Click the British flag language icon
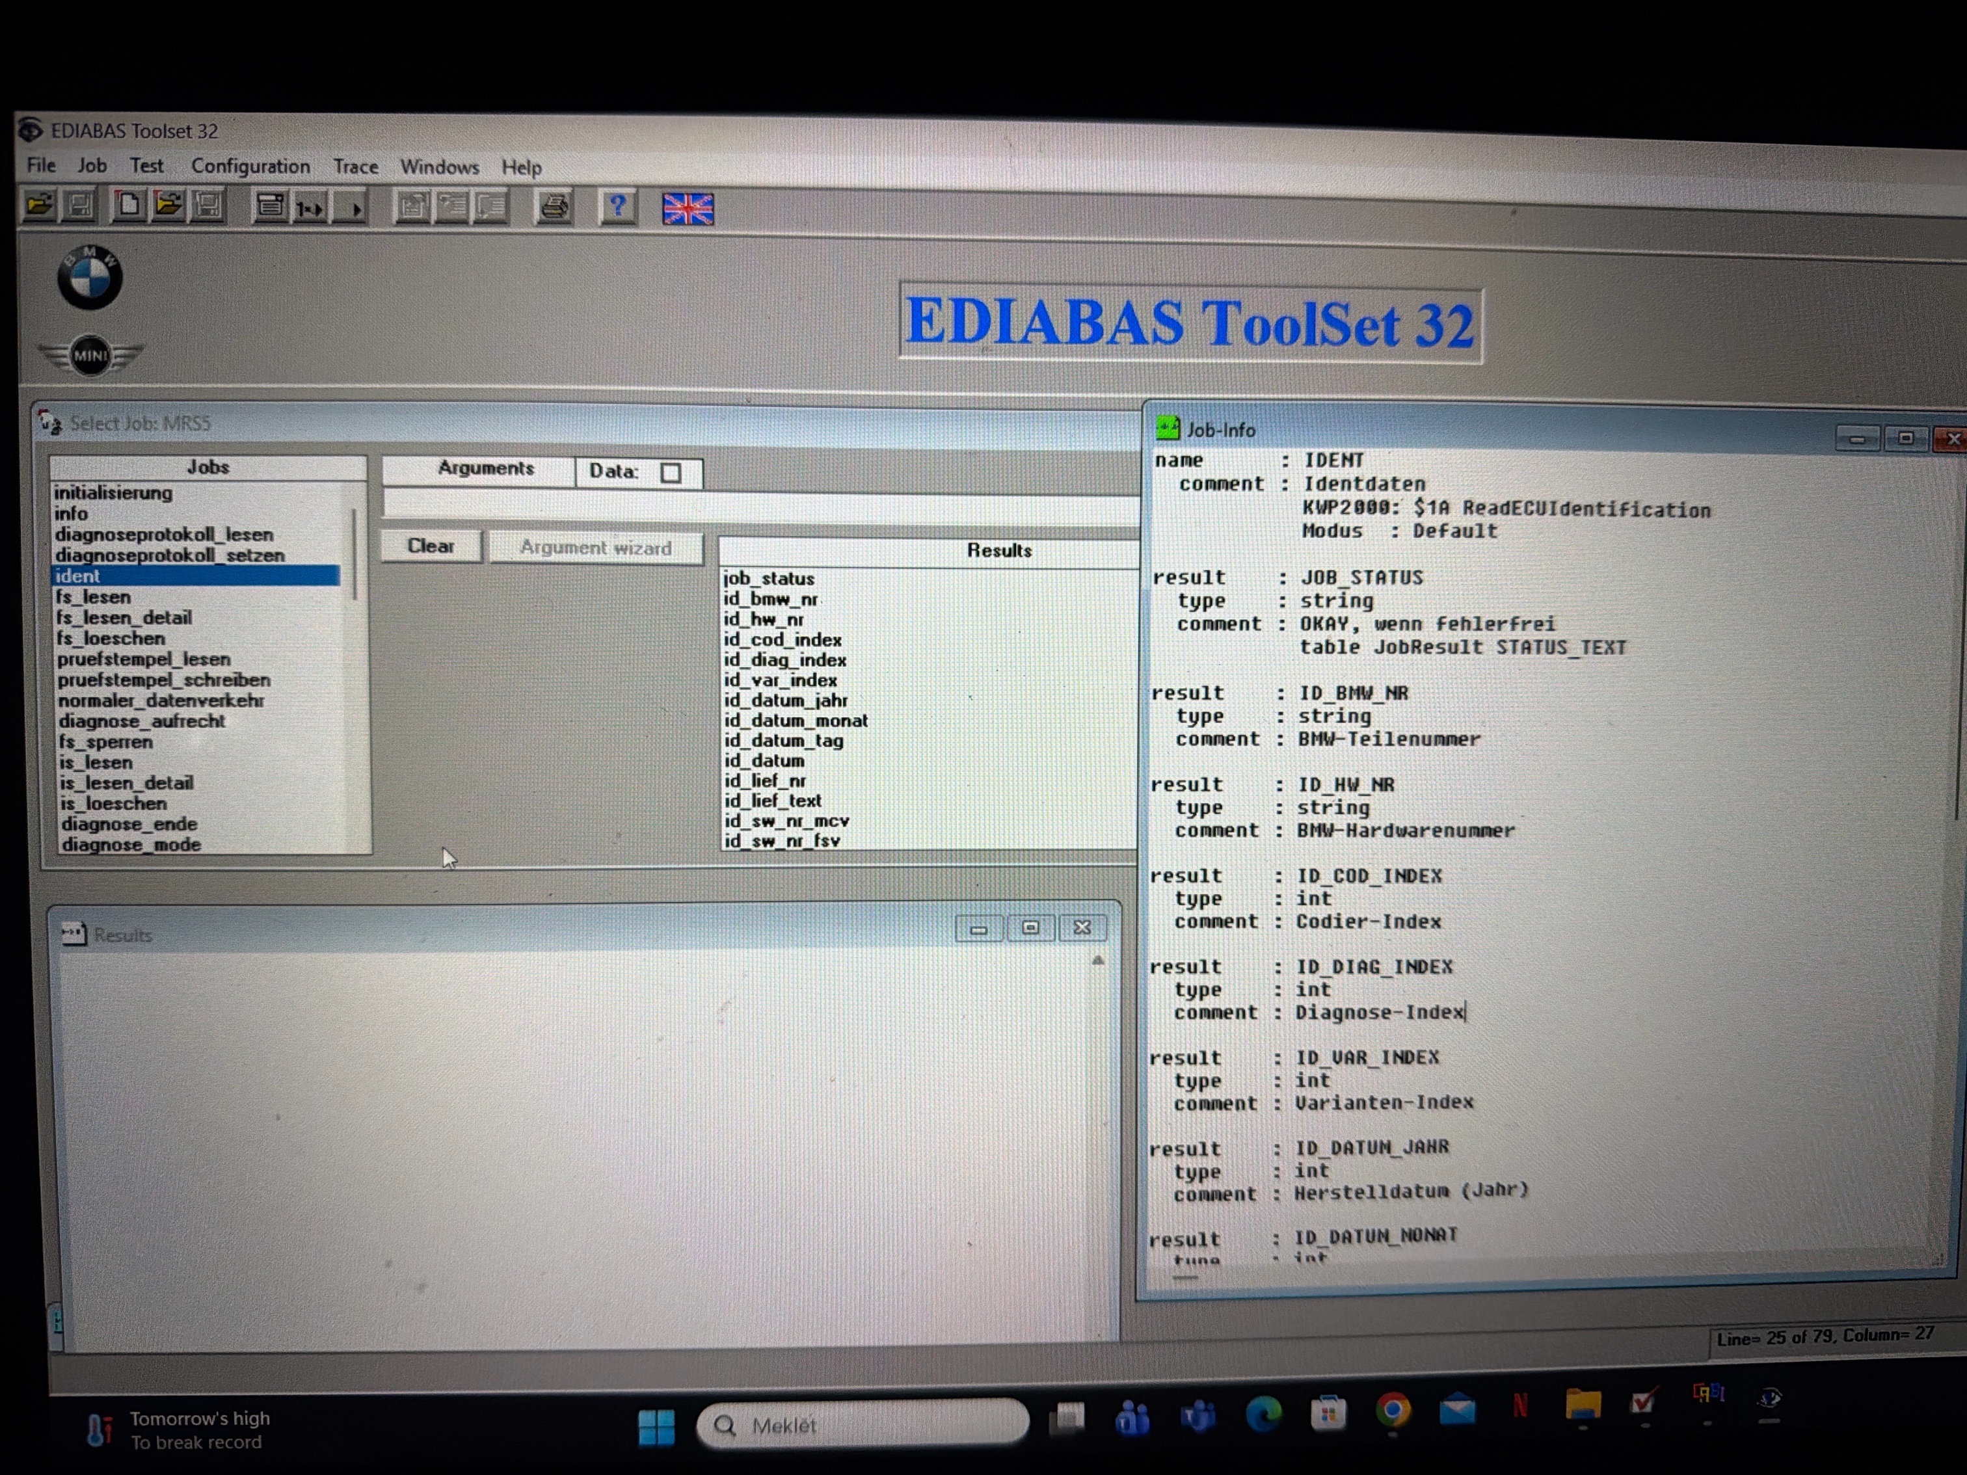 click(x=688, y=210)
